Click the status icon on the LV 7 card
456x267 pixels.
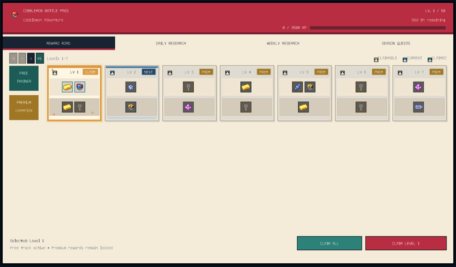point(400,72)
